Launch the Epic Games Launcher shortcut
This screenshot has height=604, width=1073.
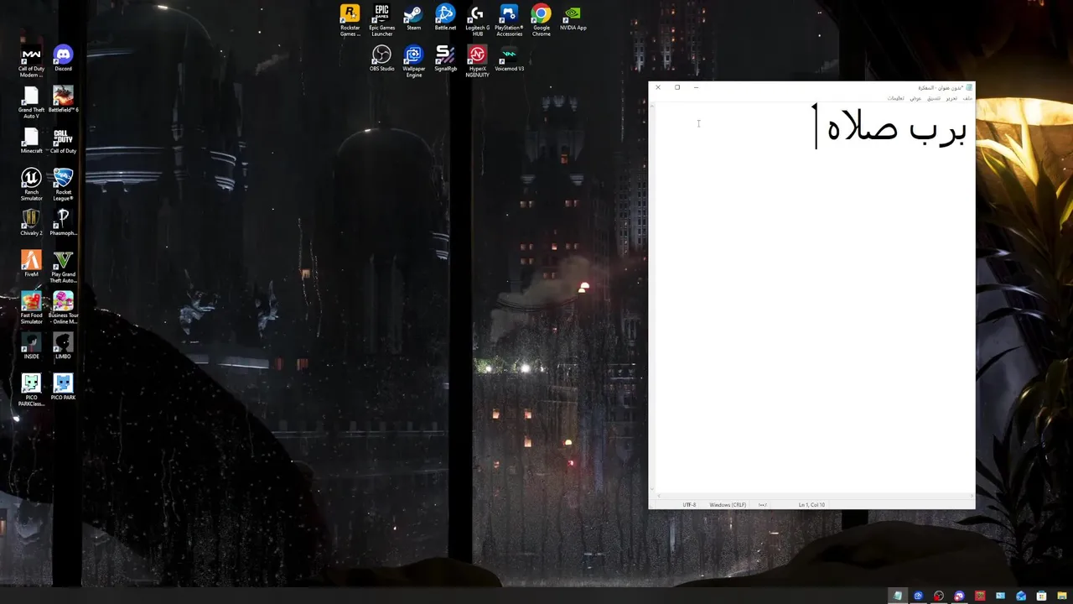click(381, 20)
